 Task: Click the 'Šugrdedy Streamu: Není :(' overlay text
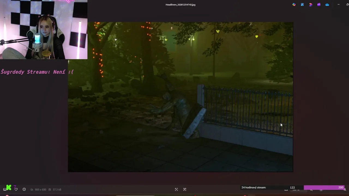pyautogui.click(x=37, y=72)
